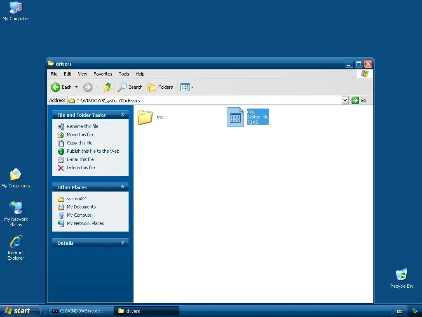Image resolution: width=422 pixels, height=317 pixels.
Task: Click the Rename this file icon
Action: pyautogui.click(x=61, y=126)
